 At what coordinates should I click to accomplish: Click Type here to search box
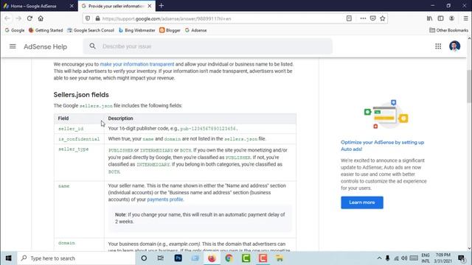76,258
